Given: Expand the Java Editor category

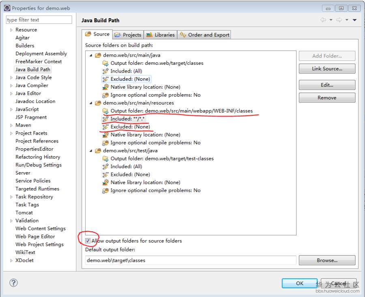Looking at the screenshot, I should click(x=11, y=93).
